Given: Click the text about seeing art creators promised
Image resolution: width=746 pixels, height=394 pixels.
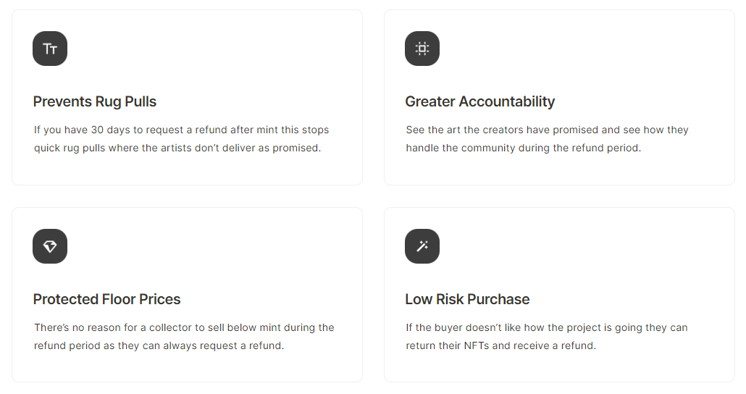Looking at the screenshot, I should click(547, 139).
